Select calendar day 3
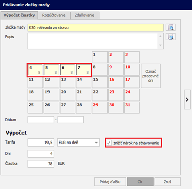 [132, 57]
